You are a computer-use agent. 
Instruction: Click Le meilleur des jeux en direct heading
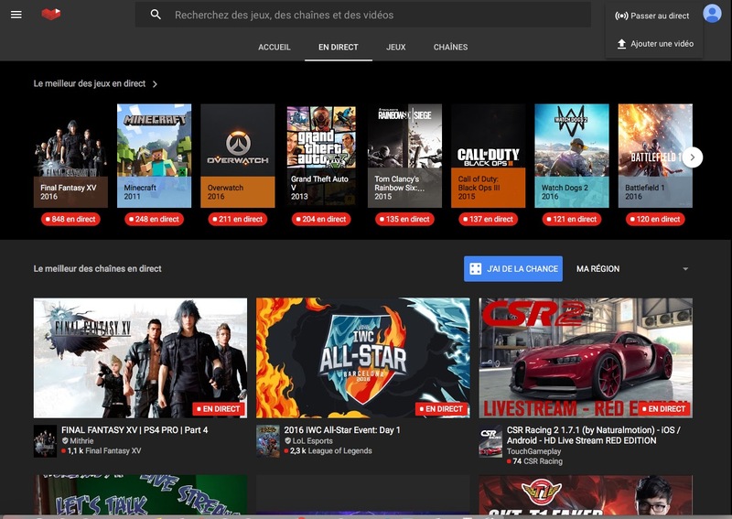90,84
